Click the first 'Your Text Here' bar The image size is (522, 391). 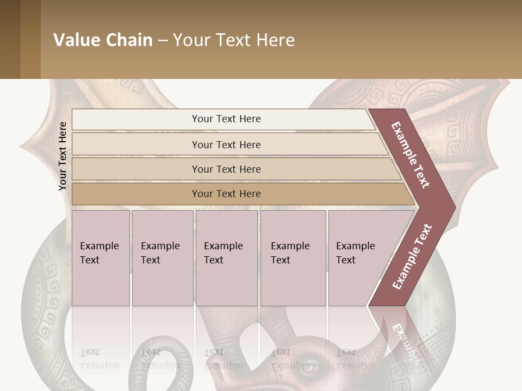point(223,119)
